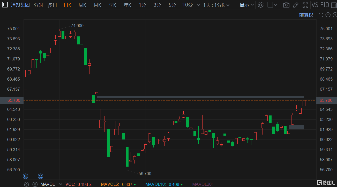Screen dimensions: 337x187
Task: Open the VS comparison tool
Action: point(315,5)
